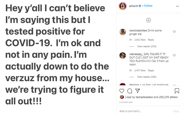Image resolution: width=181 pixels, height=116 pixels.
Task: Share the post via paper plane icon
Action: (x=138, y=91)
